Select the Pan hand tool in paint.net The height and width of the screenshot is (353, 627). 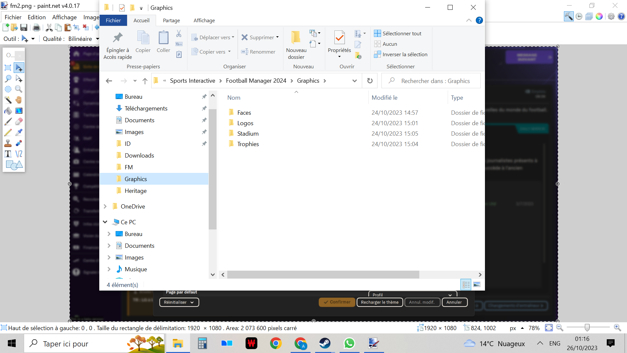(19, 100)
